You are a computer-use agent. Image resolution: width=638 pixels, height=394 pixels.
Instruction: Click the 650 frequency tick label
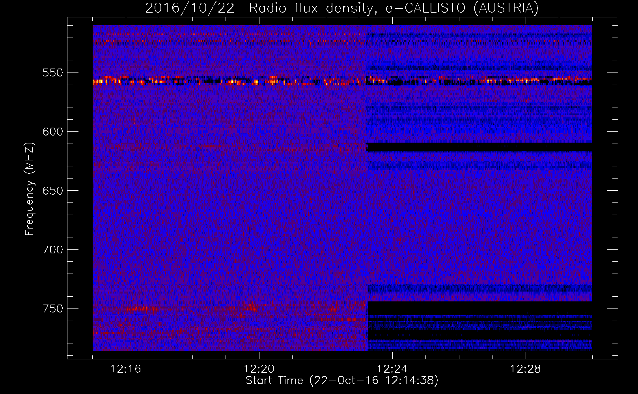53,191
